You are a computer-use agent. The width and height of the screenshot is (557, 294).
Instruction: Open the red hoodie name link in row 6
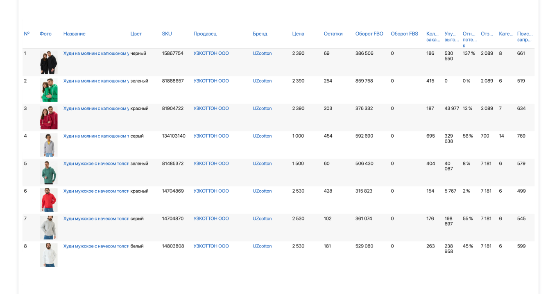click(96, 191)
